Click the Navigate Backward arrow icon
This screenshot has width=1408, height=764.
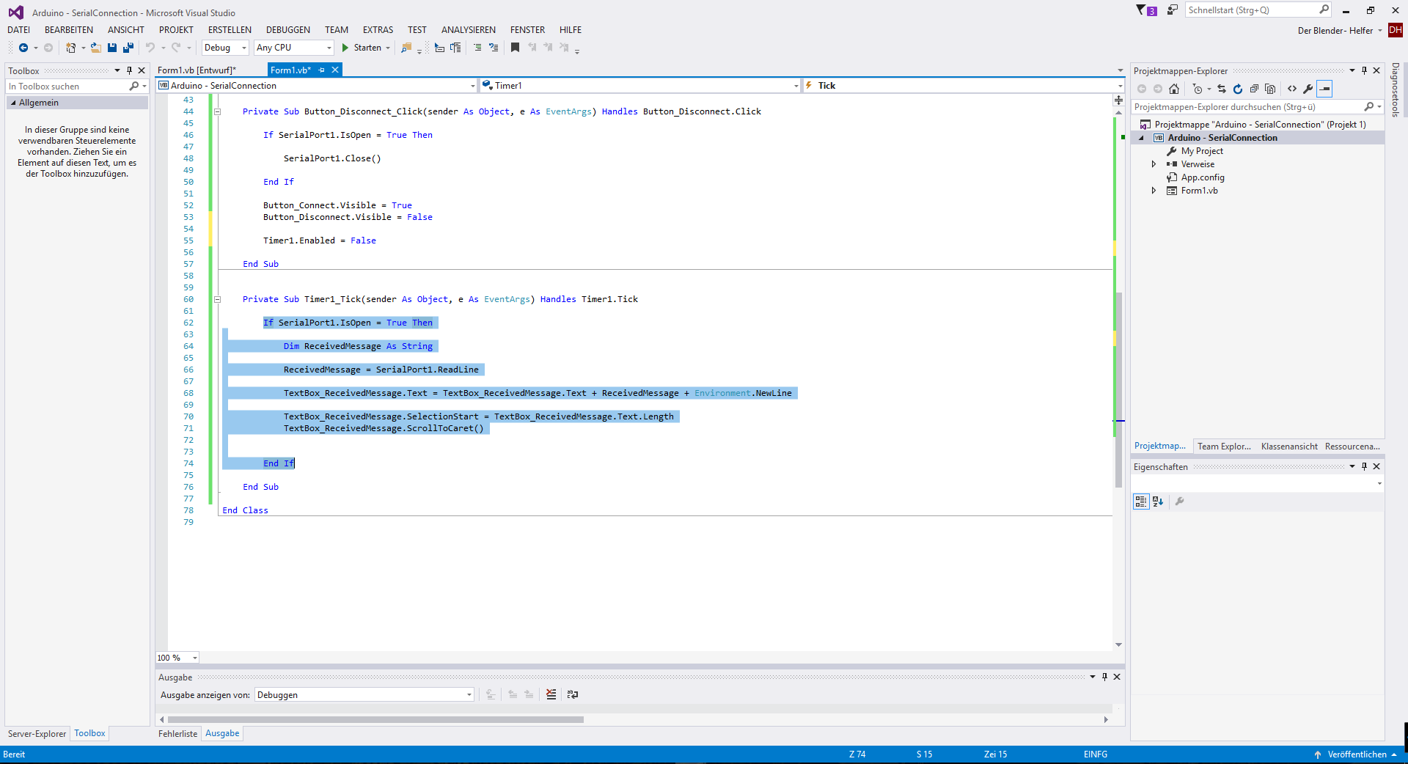(23, 47)
